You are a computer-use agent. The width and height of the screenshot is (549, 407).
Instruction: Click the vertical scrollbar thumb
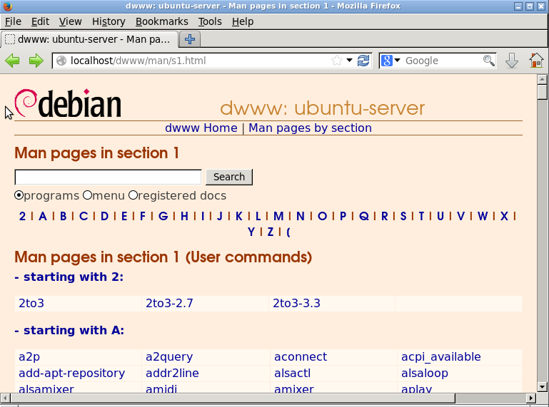(x=542, y=92)
